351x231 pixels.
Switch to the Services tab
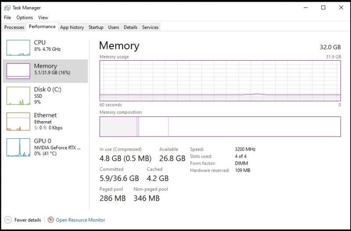[x=150, y=27]
